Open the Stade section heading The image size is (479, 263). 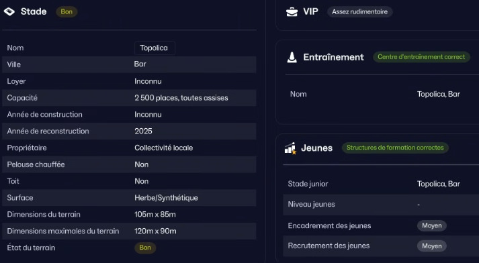34,11
